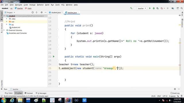184x103 pixels.
Task: Open Dev-C++ from taskbar
Action: coord(28,100)
